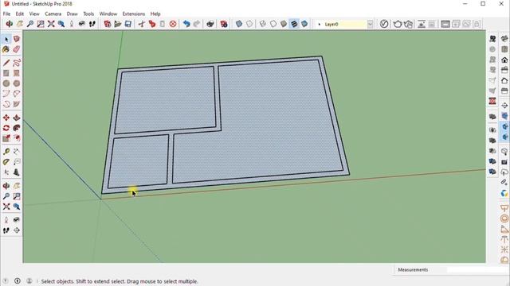Select the Section Plane tool in left toolbar
Image resolution: width=510 pixels, height=286 pixels.
click(x=17, y=230)
